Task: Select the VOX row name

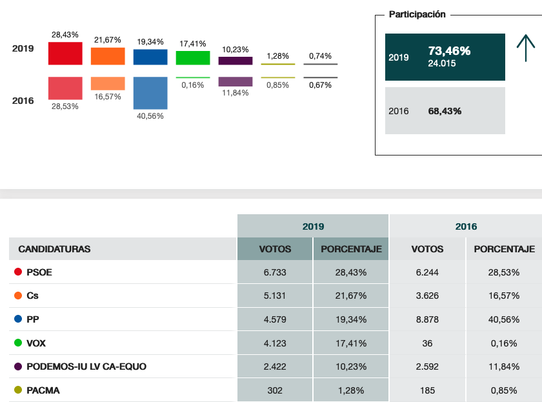Action: tap(36, 343)
